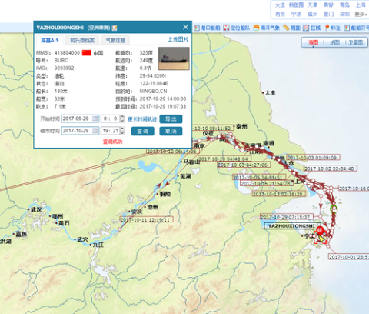
Task: Open the 港口船舶 port vessels tool
Action: click(x=207, y=28)
